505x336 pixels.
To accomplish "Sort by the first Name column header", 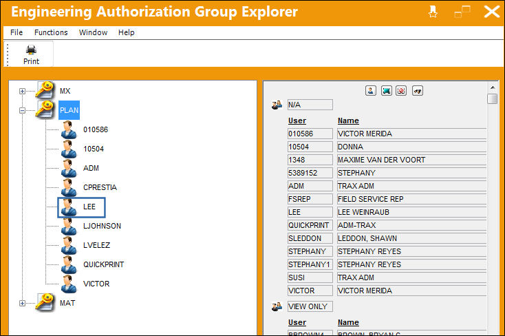I will tap(348, 120).
